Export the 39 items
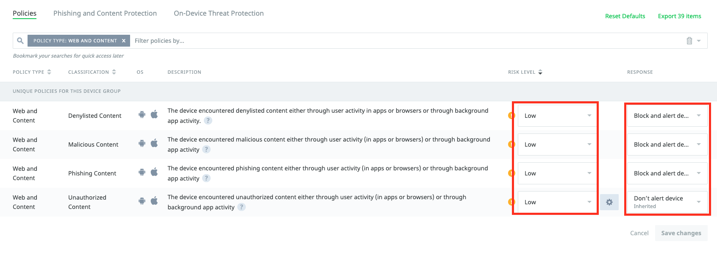The width and height of the screenshot is (717, 253). click(x=679, y=16)
